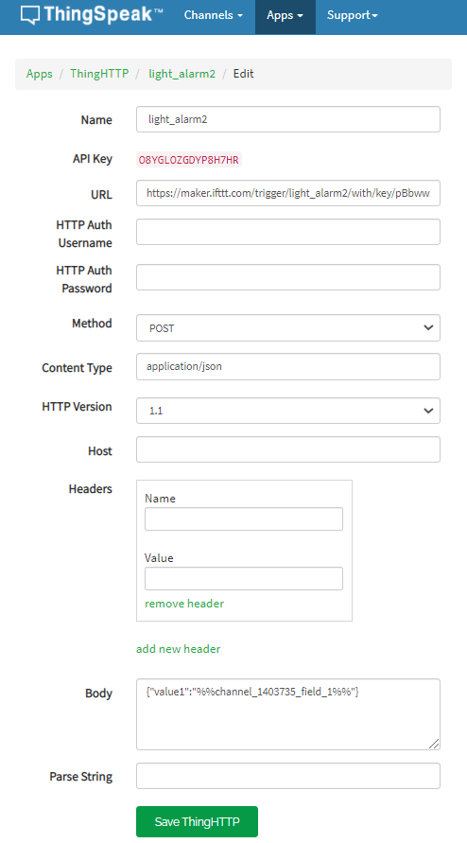Open the Apps dropdown menu
The height and width of the screenshot is (843, 467).
(285, 15)
